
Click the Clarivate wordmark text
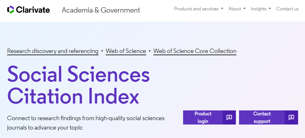33,10
